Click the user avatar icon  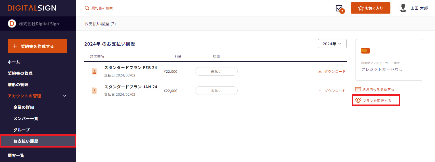(403, 8)
